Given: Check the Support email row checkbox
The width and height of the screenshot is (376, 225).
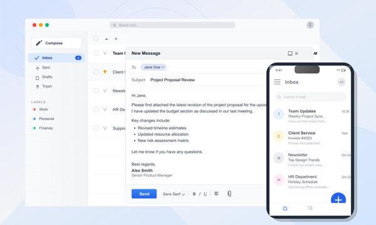Looking at the screenshot, I should pos(96,128).
